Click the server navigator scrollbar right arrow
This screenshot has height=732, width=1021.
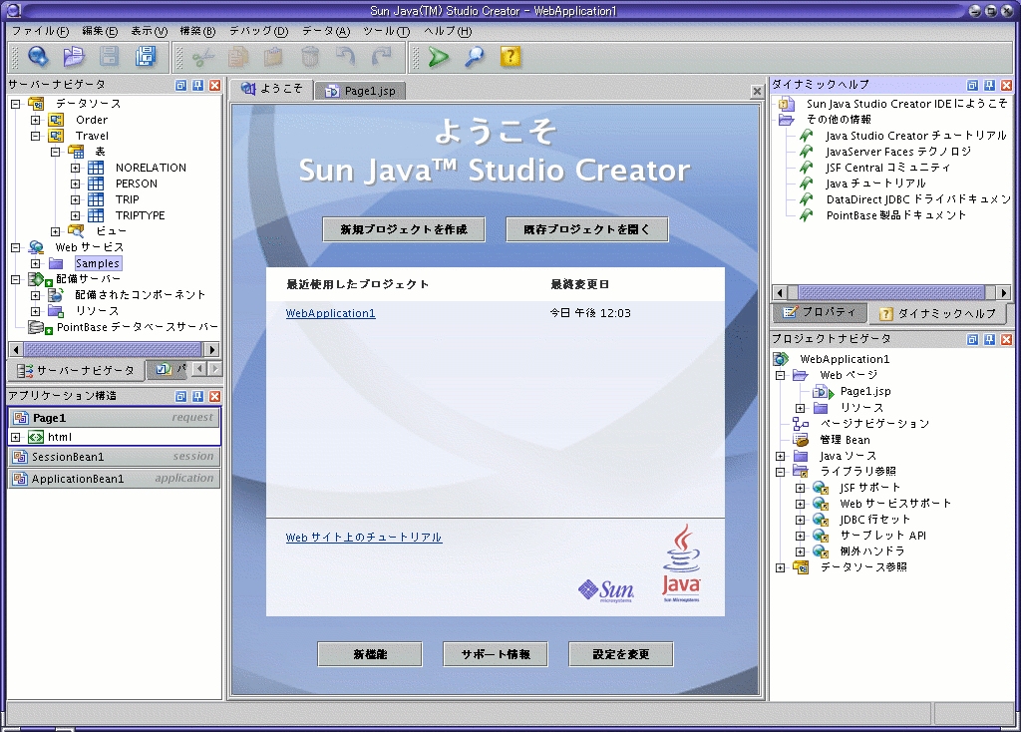tap(211, 350)
